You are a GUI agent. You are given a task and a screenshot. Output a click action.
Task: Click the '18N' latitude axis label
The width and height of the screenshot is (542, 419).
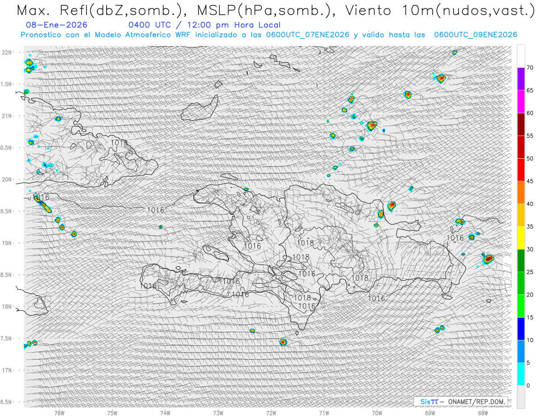coord(7,306)
